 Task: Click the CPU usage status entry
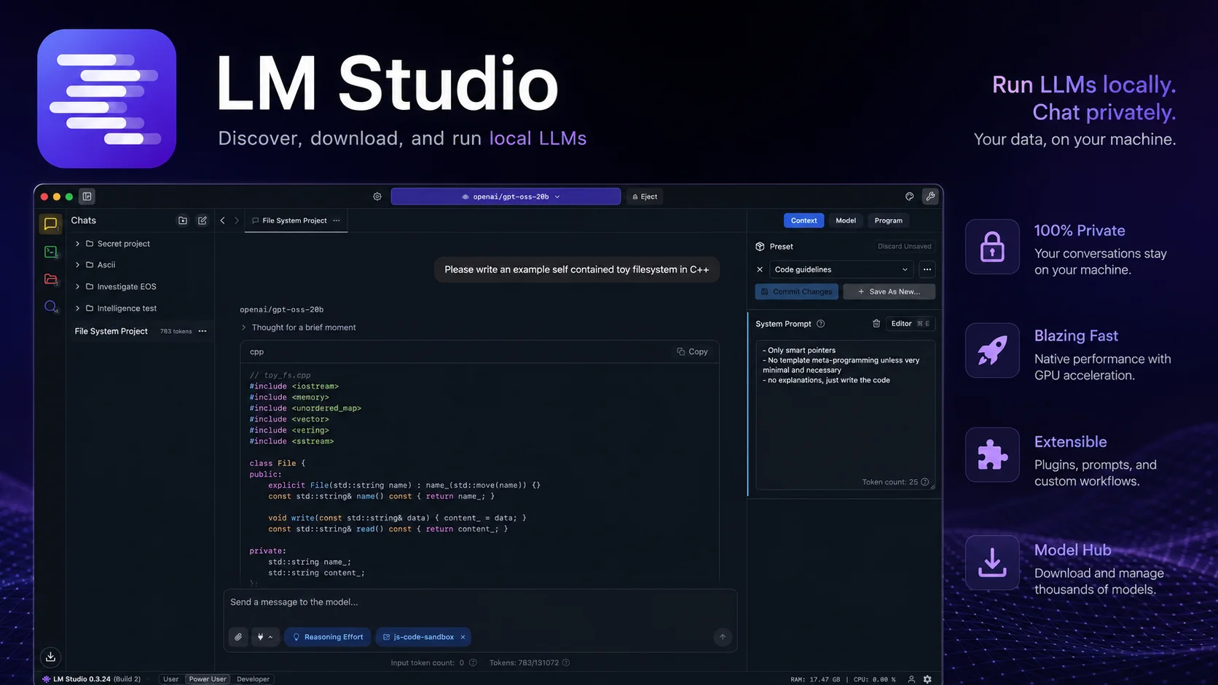875,680
